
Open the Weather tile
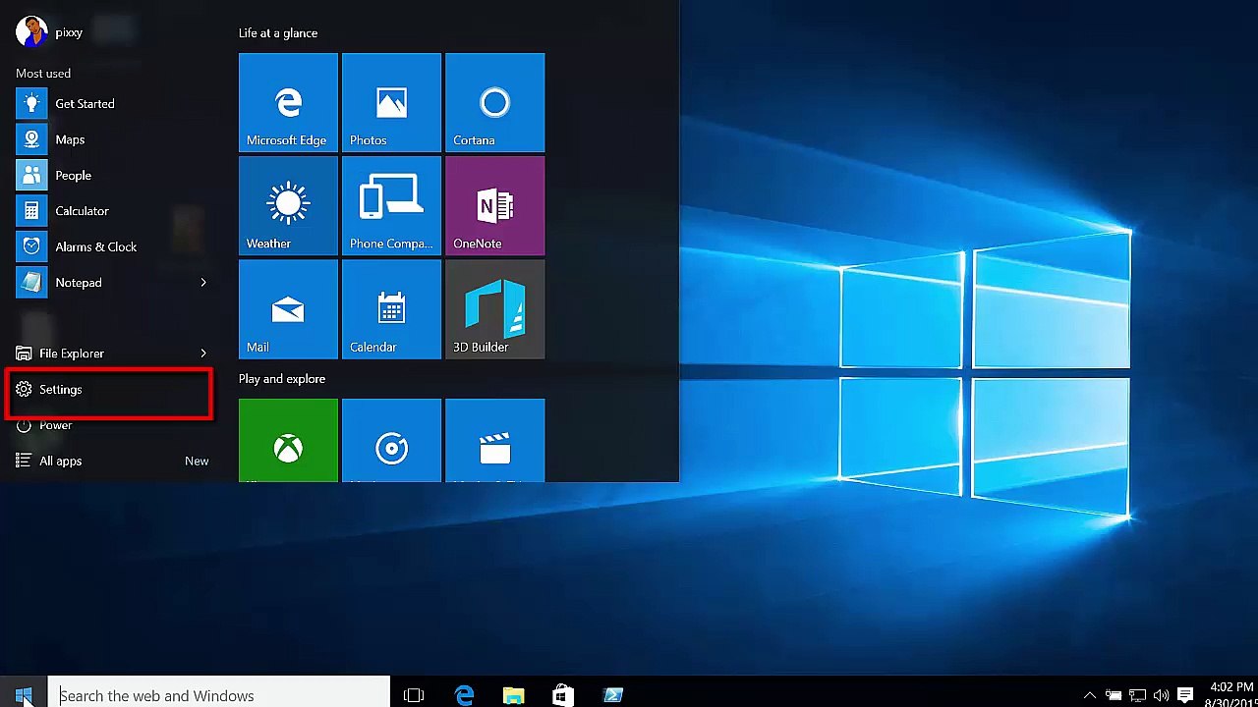pyautogui.click(x=288, y=206)
